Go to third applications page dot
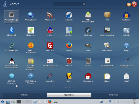139x104 pixels. click(x=73, y=88)
